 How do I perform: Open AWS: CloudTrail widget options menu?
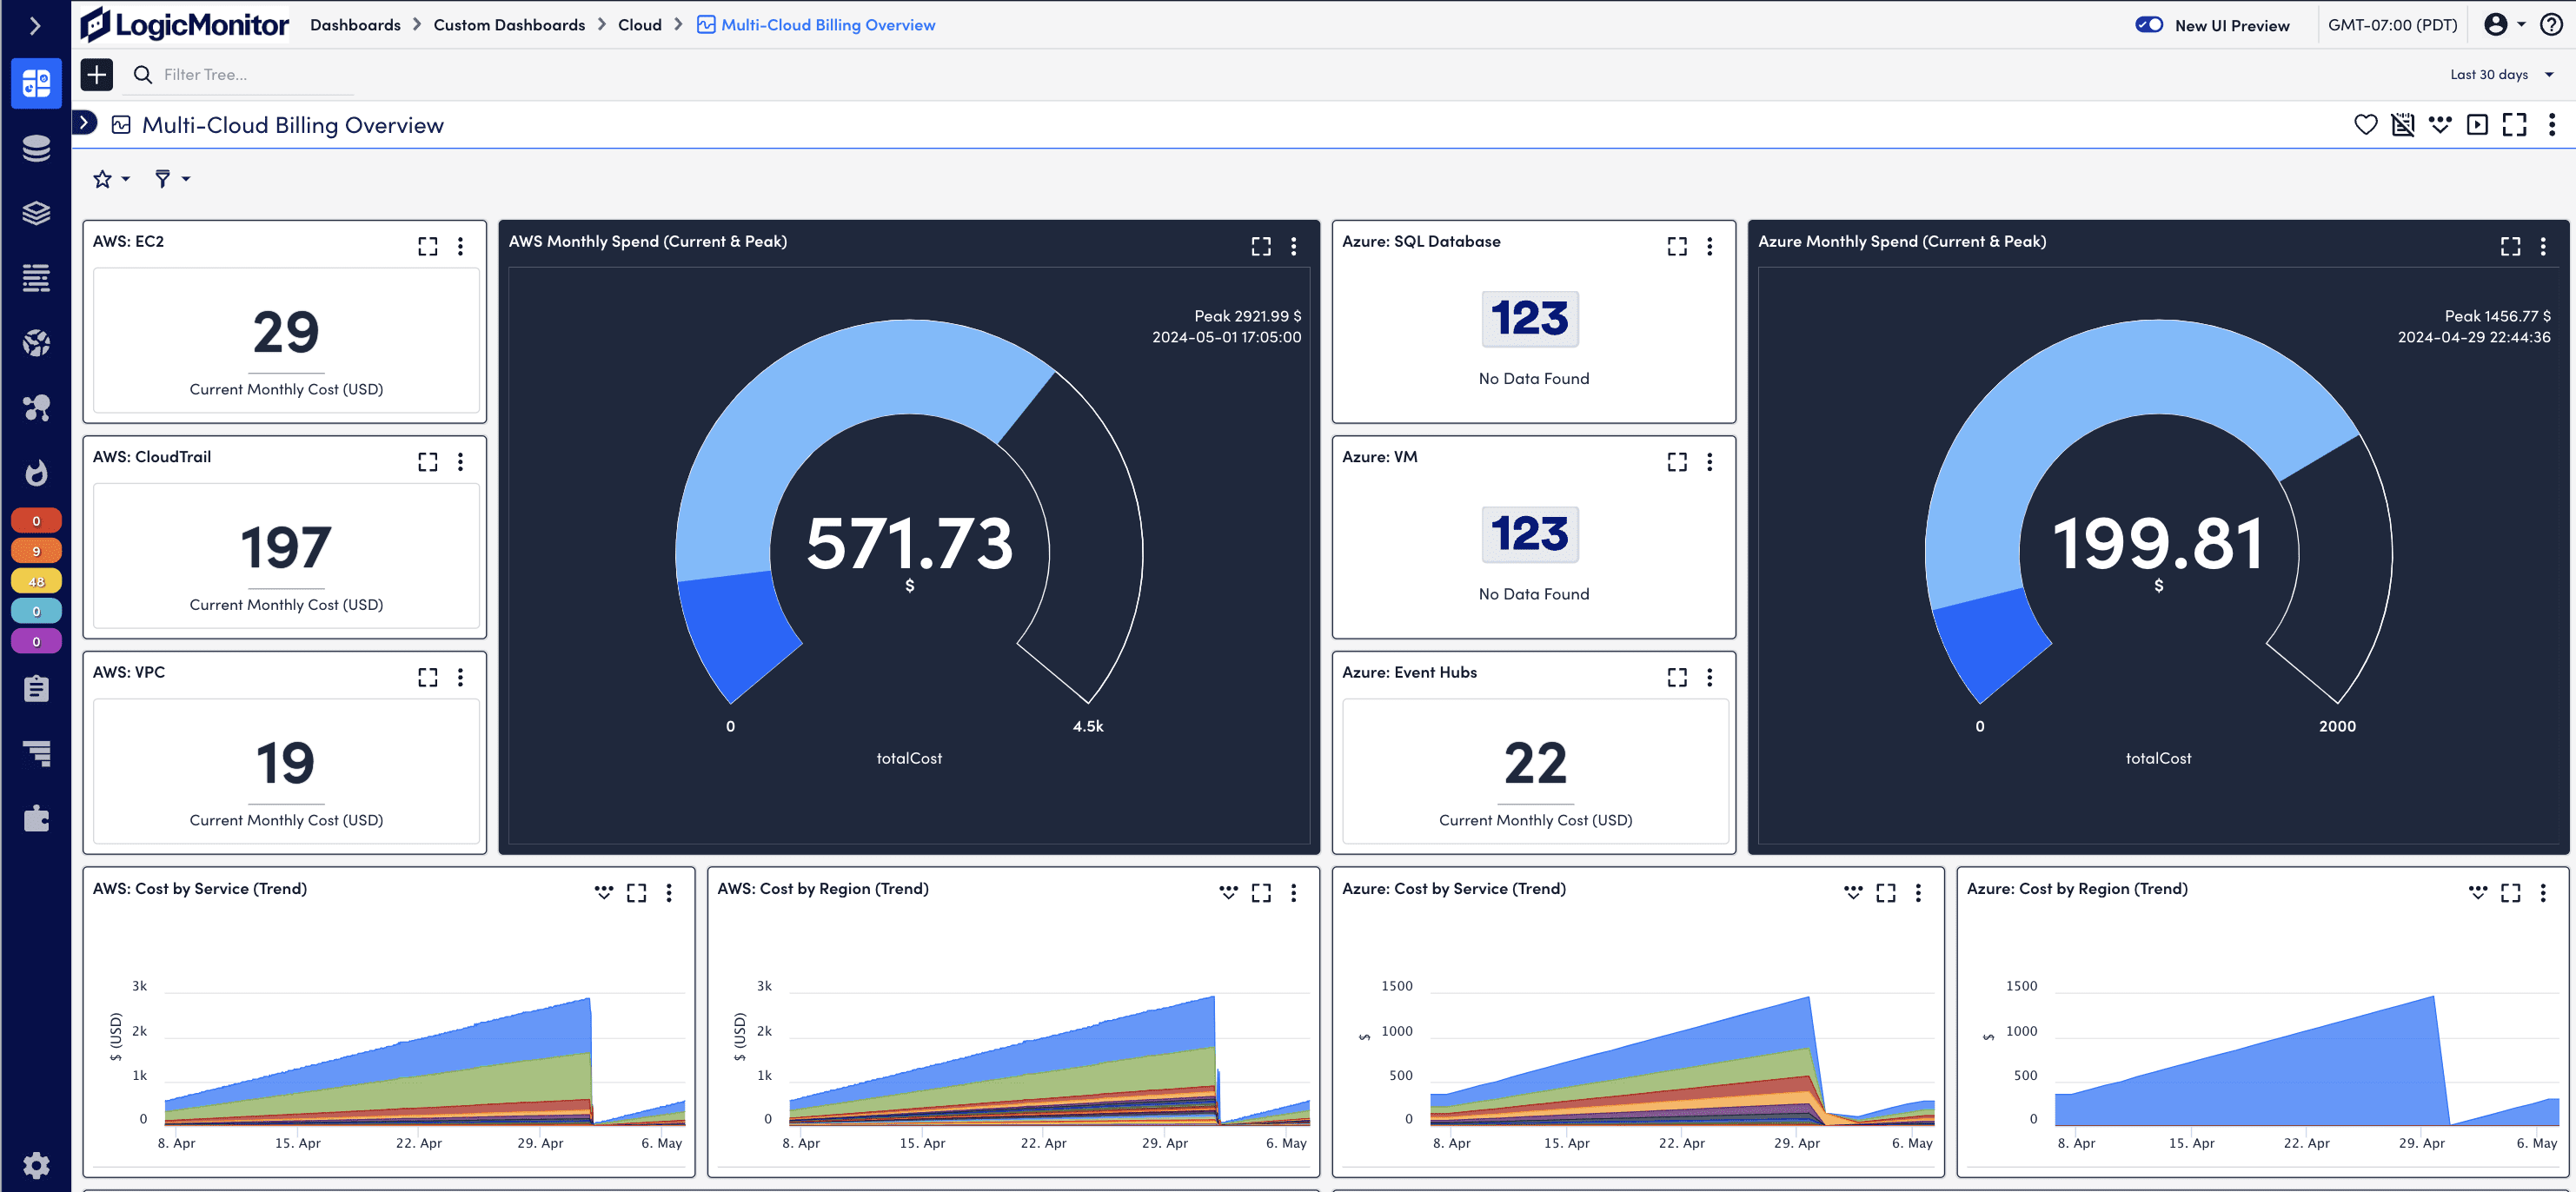460,461
